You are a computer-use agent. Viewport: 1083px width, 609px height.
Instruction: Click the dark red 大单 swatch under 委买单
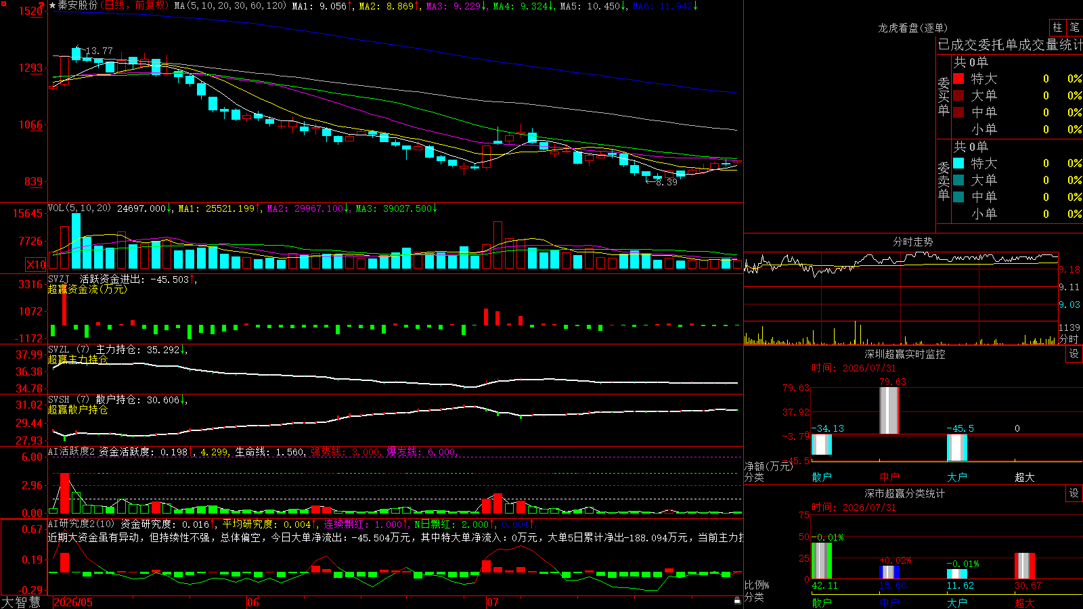(958, 95)
